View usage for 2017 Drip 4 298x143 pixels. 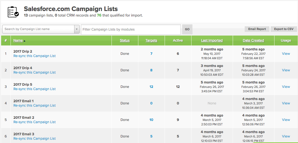(x=286, y=70)
